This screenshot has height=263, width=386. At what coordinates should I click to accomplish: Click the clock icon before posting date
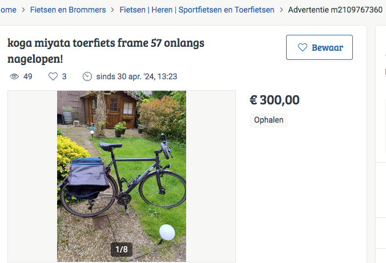coord(87,76)
